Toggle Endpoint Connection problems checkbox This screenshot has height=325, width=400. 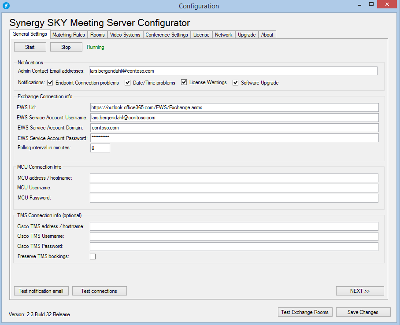[50, 82]
